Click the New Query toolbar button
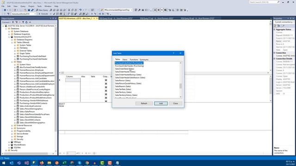The image size is (296, 166). pyautogui.click(x=42, y=10)
